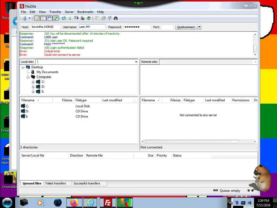Open the Site Manager icon
Screen dimensions: 277x208
click(x=24, y=18)
